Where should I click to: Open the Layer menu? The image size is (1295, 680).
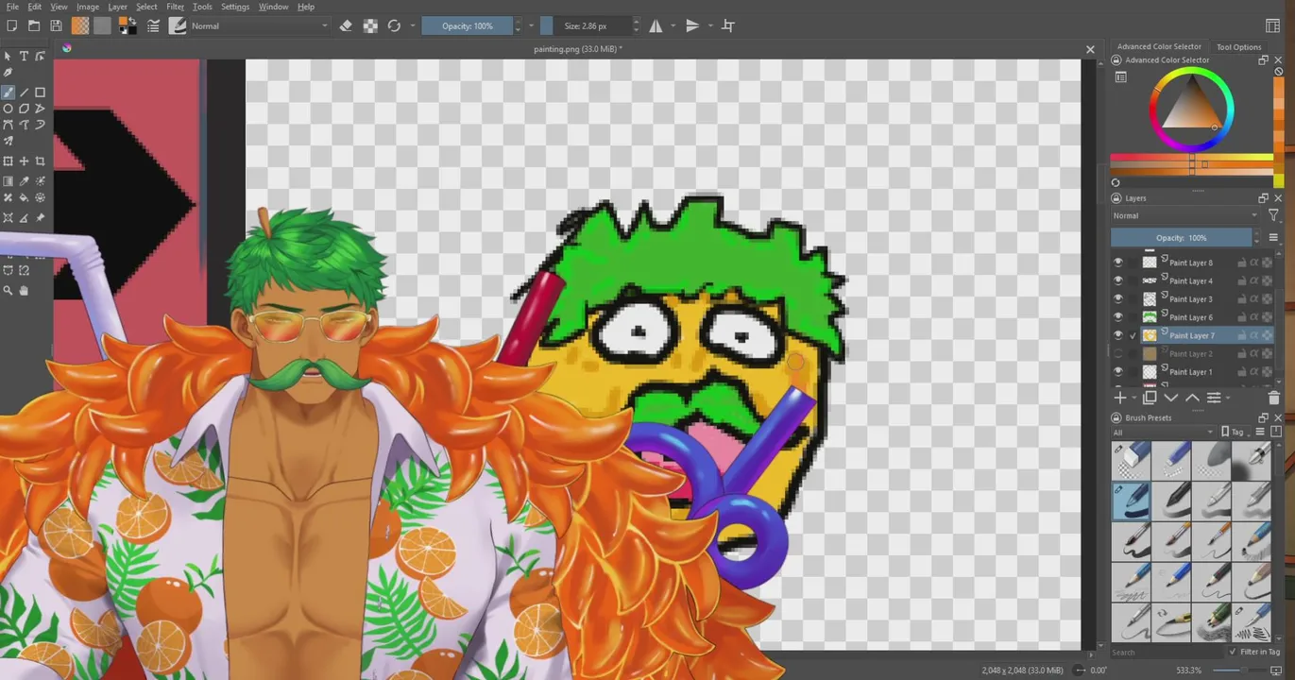pyautogui.click(x=117, y=7)
